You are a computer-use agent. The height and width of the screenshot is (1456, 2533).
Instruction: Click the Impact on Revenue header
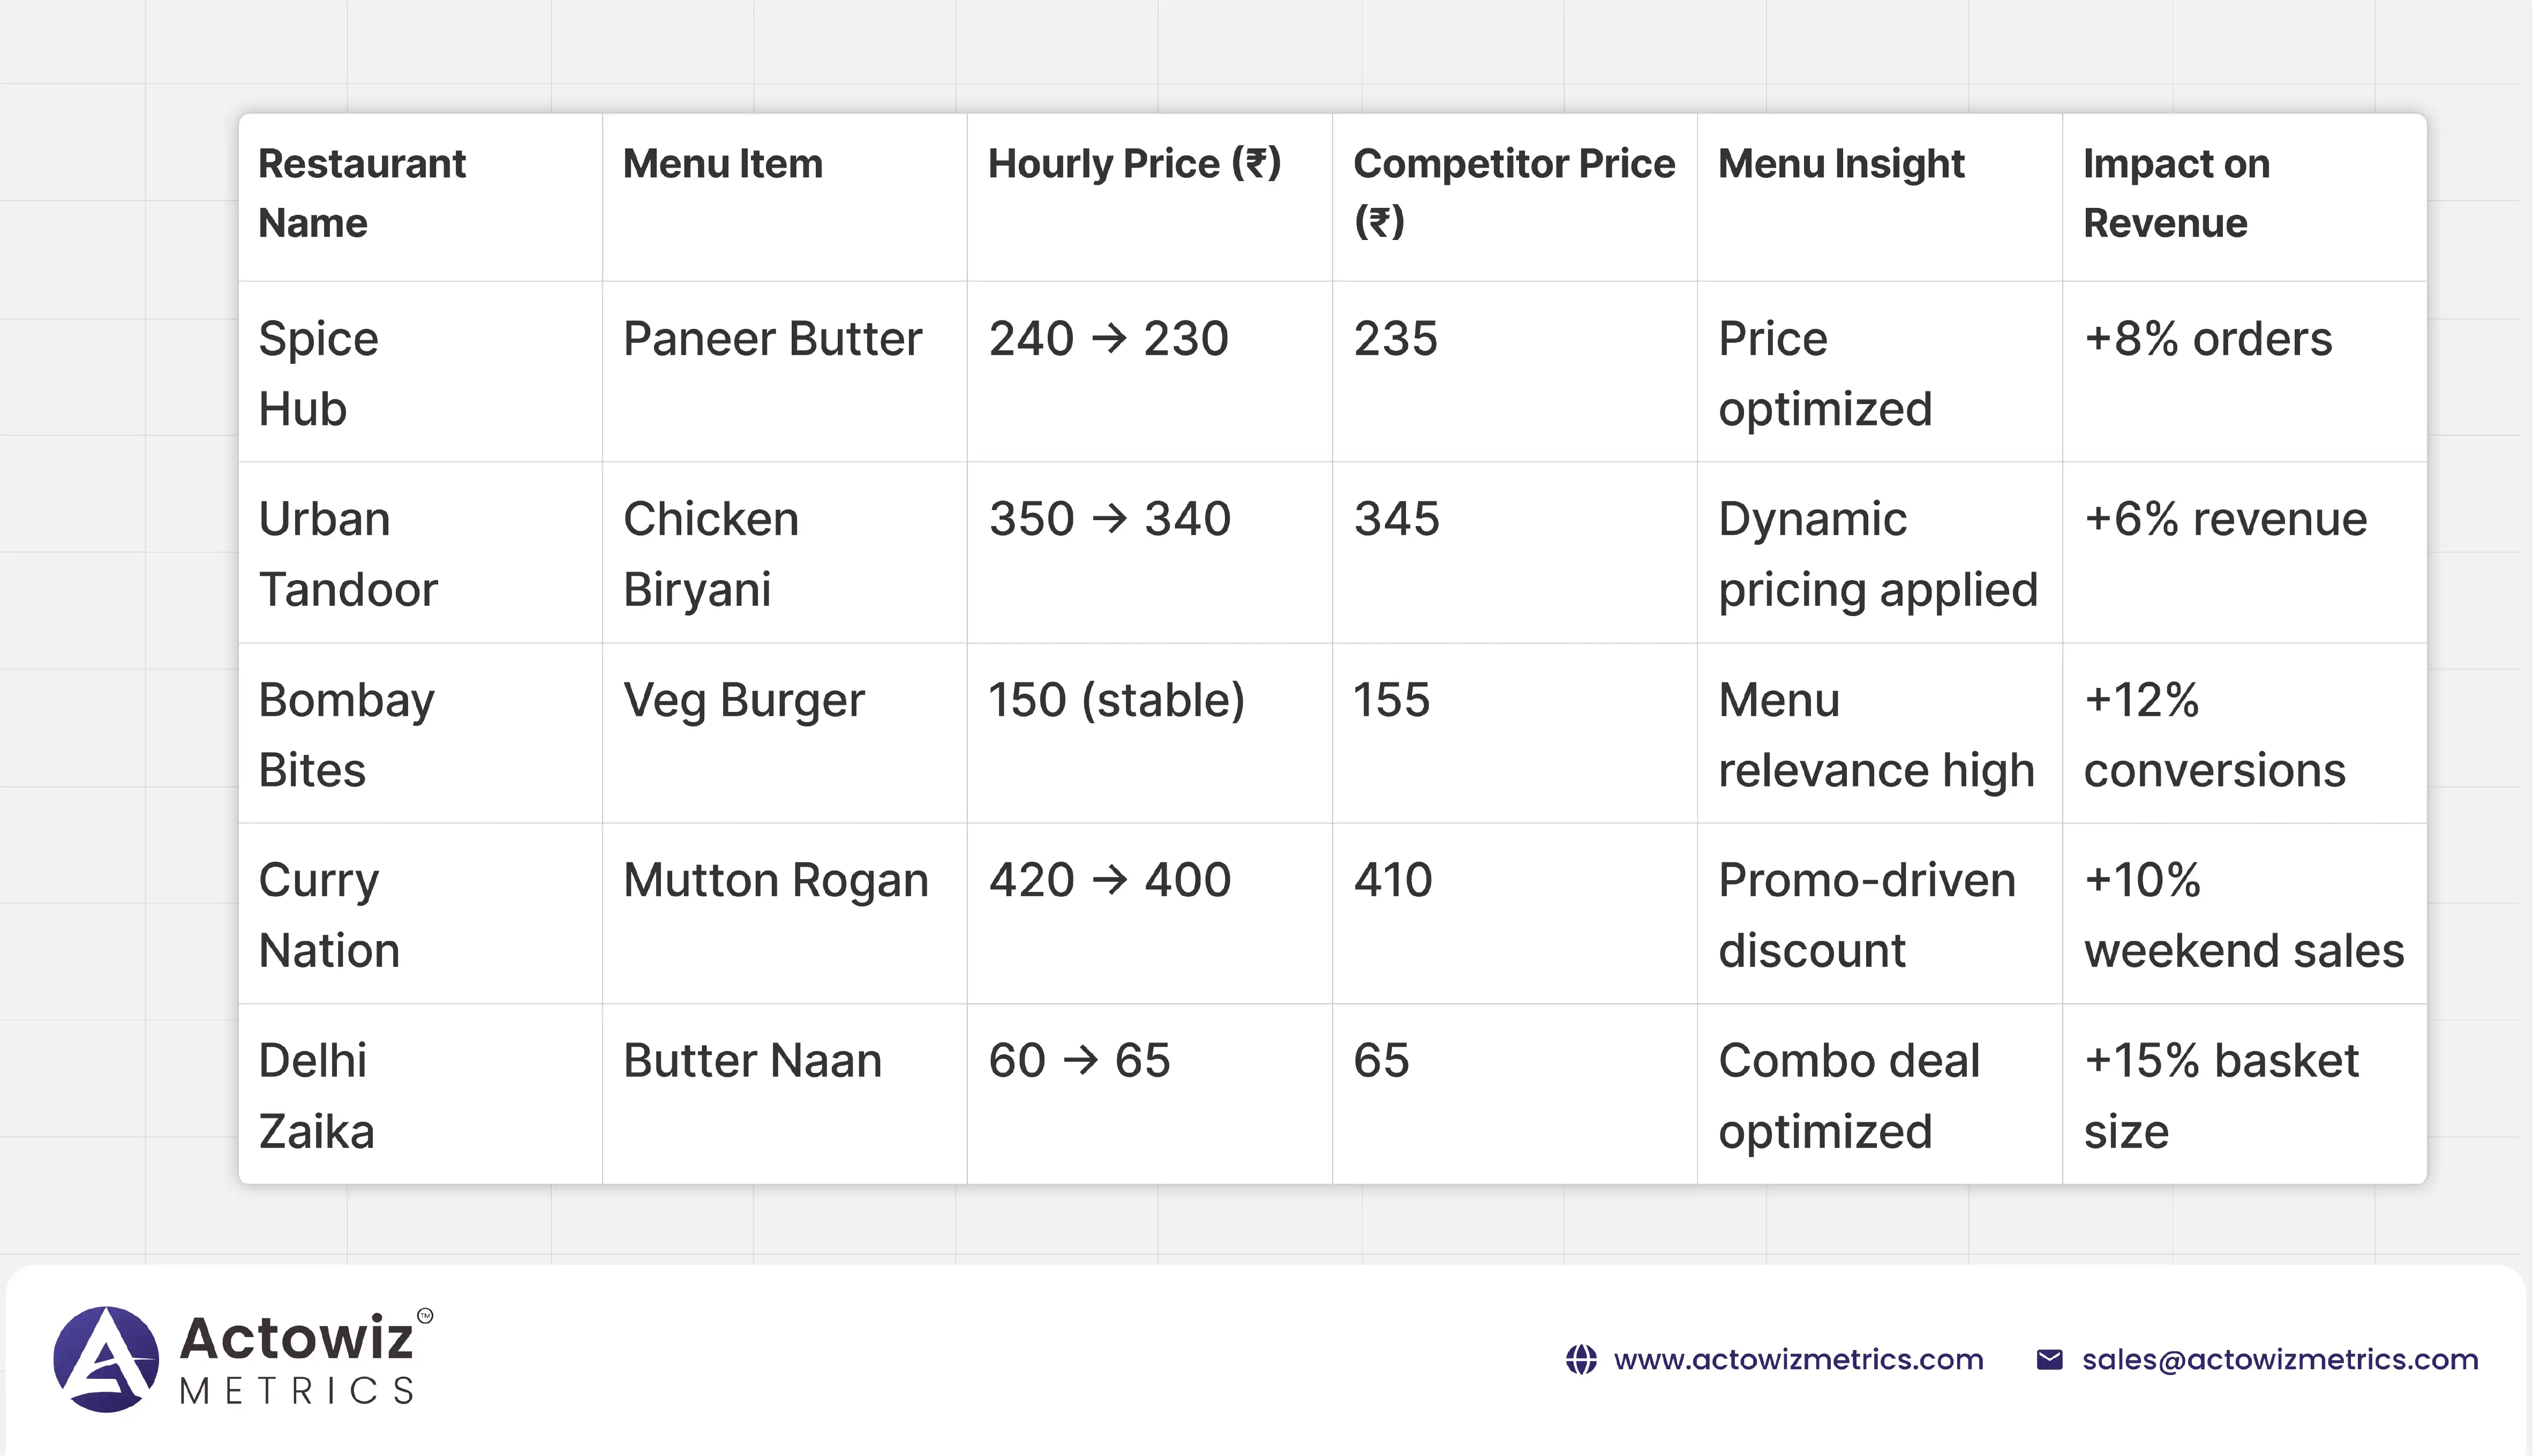pyautogui.click(x=2176, y=193)
